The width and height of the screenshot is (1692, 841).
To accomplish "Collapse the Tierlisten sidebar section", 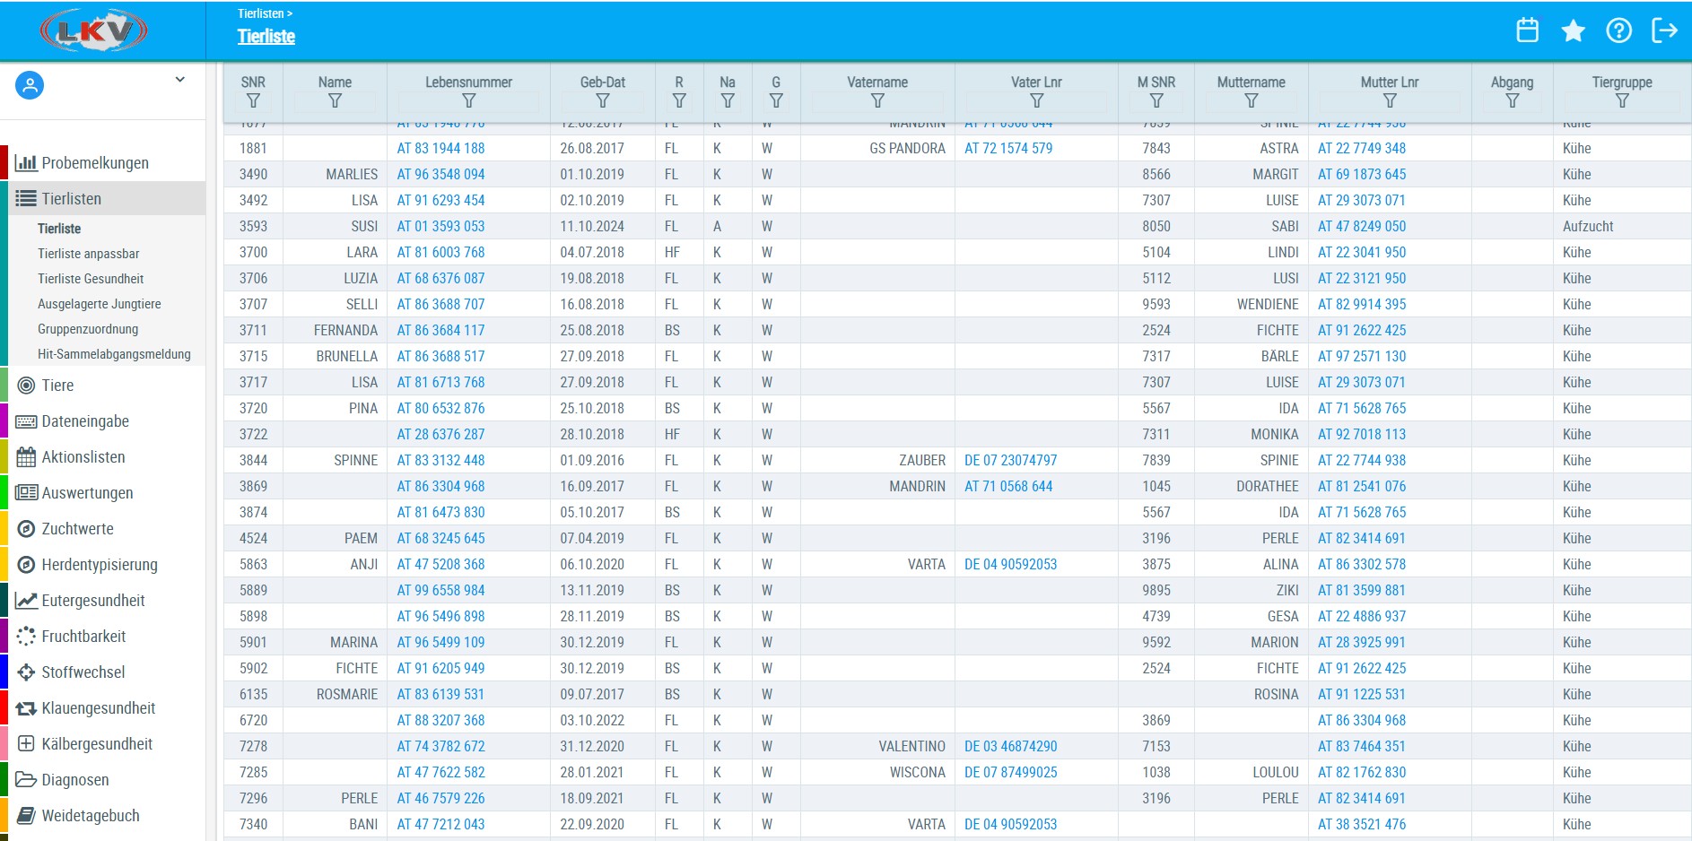I will [x=72, y=199].
